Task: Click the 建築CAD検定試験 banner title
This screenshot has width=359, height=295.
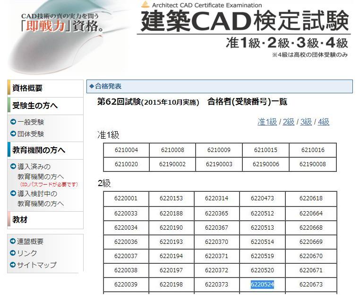Action: coord(245,21)
